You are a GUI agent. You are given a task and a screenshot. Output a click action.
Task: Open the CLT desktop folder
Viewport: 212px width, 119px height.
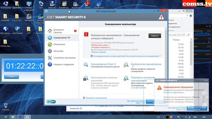(29, 30)
